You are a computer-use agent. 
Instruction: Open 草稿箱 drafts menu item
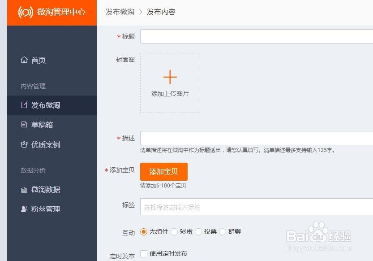(x=52, y=125)
